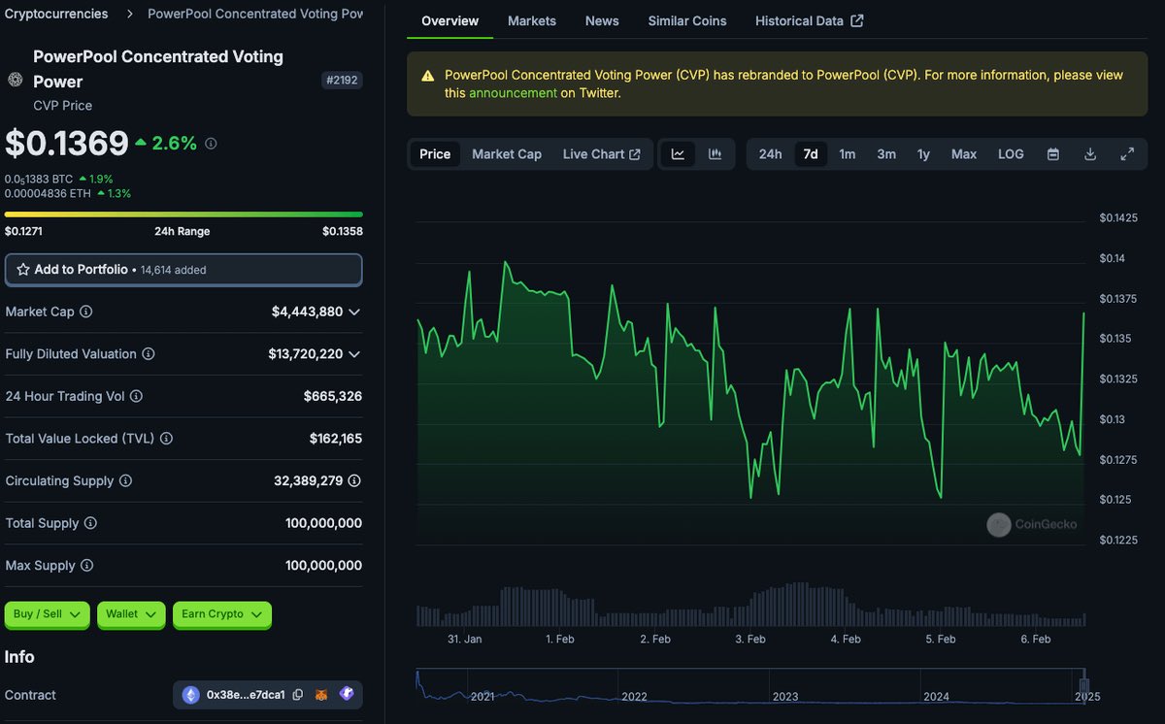Click the star icon in Add to Portfolio
Viewport: 1165px width, 724px height.
pos(23,270)
